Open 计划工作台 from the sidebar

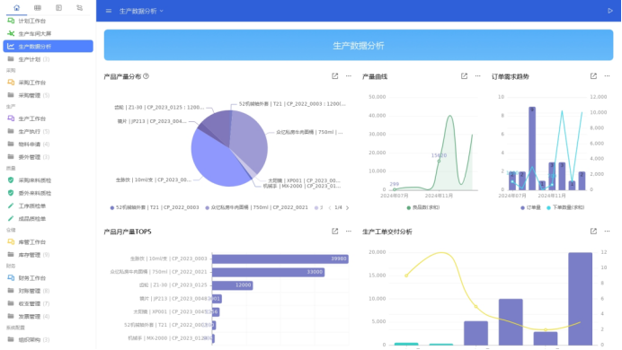(48, 21)
